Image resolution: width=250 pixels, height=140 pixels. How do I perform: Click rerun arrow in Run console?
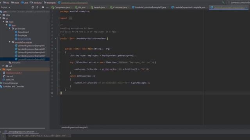click(3, 136)
